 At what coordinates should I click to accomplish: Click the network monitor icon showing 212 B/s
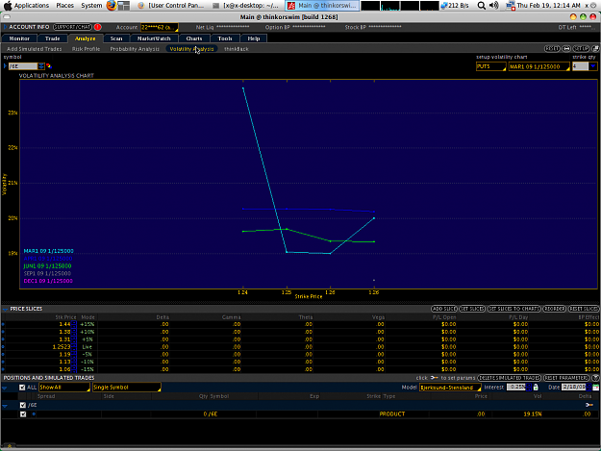(444, 6)
